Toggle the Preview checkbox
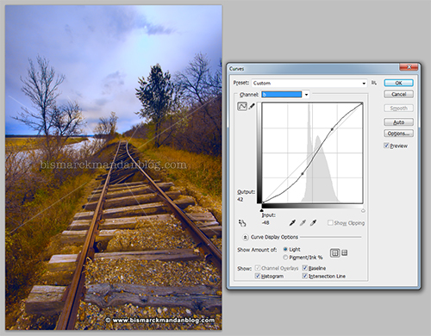Screen dimensions: 431x336 point(386,146)
